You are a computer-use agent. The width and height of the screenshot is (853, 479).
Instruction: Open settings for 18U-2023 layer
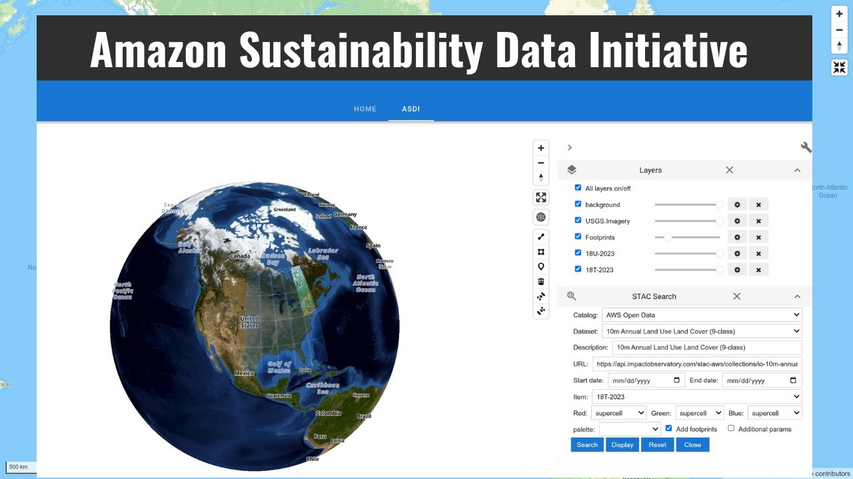click(737, 253)
